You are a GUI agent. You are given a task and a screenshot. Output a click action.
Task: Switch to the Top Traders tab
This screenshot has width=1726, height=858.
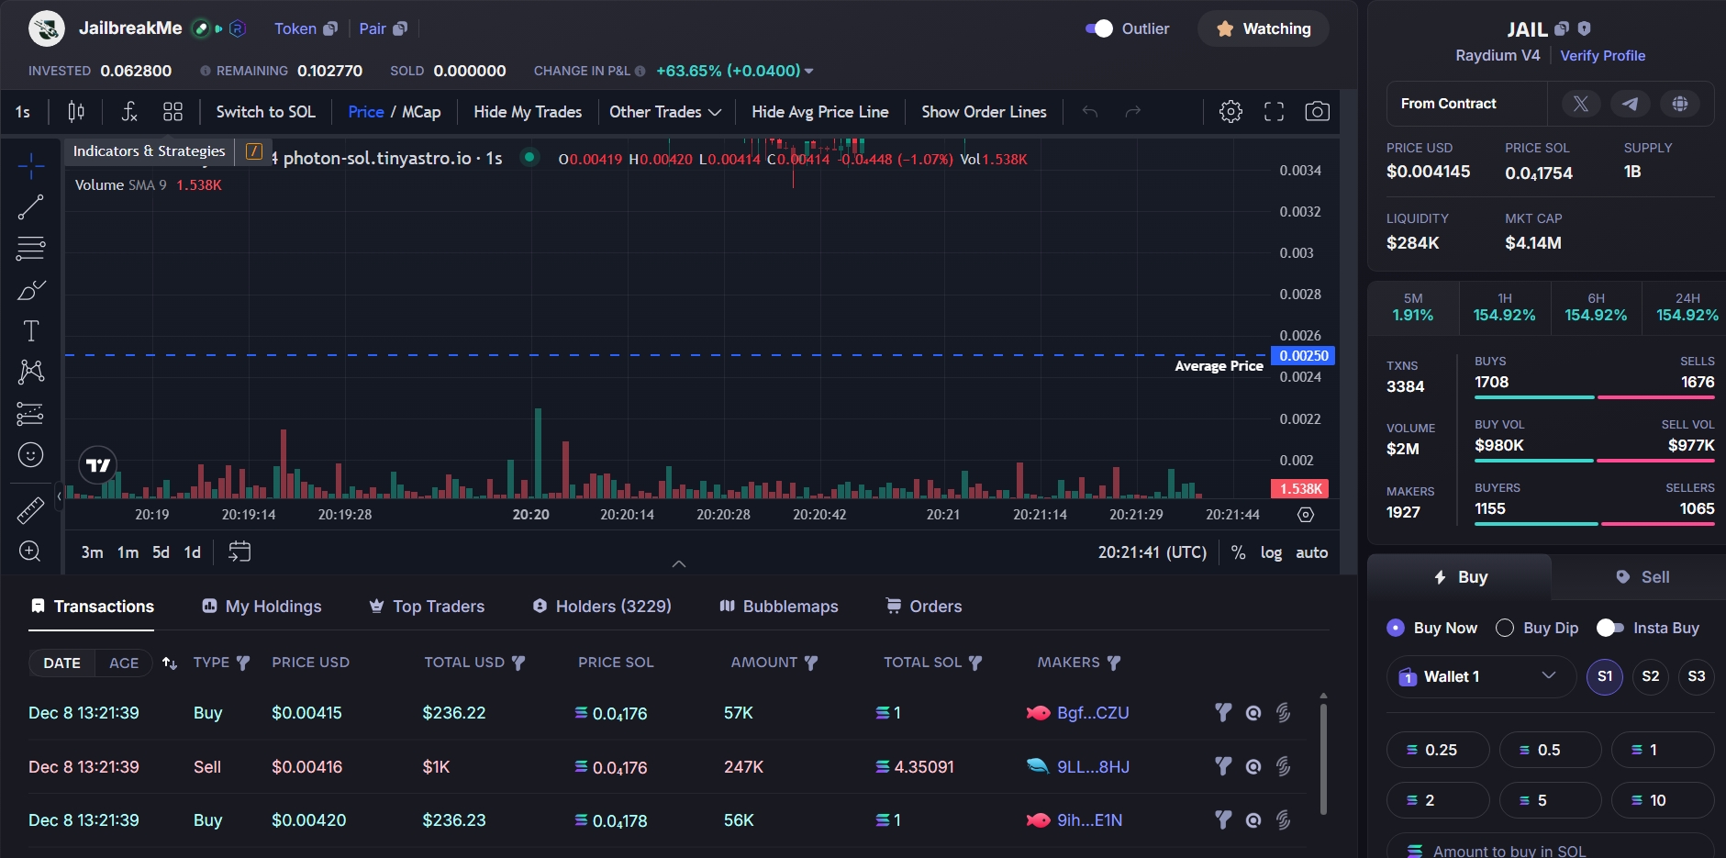coord(427,607)
